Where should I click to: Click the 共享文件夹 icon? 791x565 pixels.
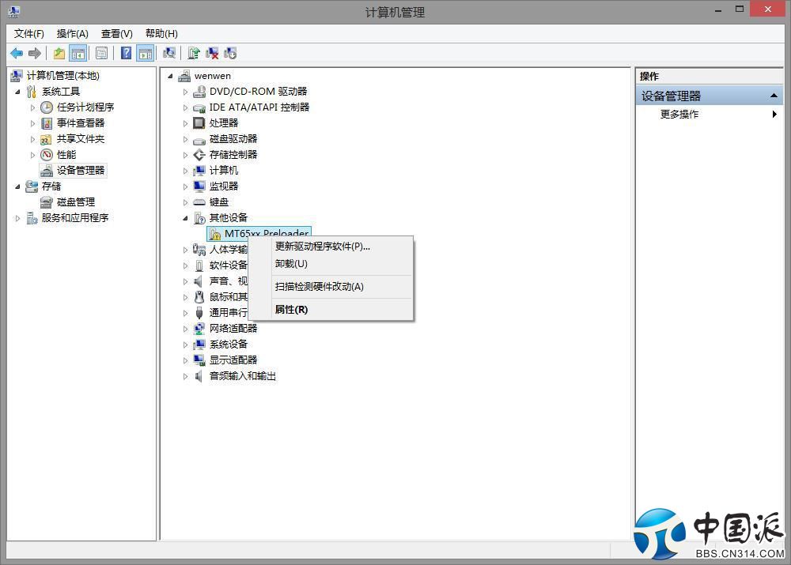(x=47, y=139)
